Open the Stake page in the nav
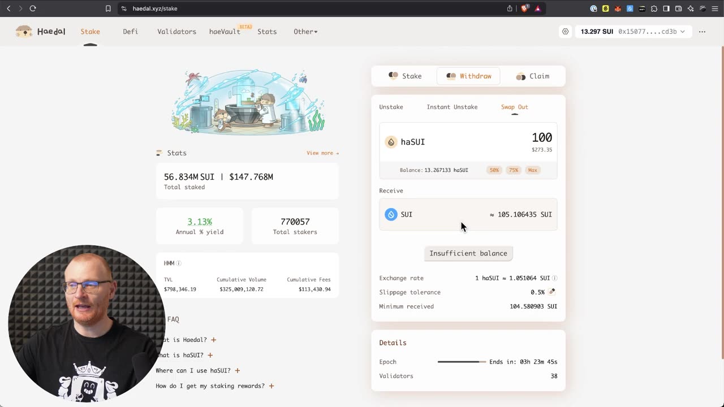724x407 pixels. (x=90, y=32)
